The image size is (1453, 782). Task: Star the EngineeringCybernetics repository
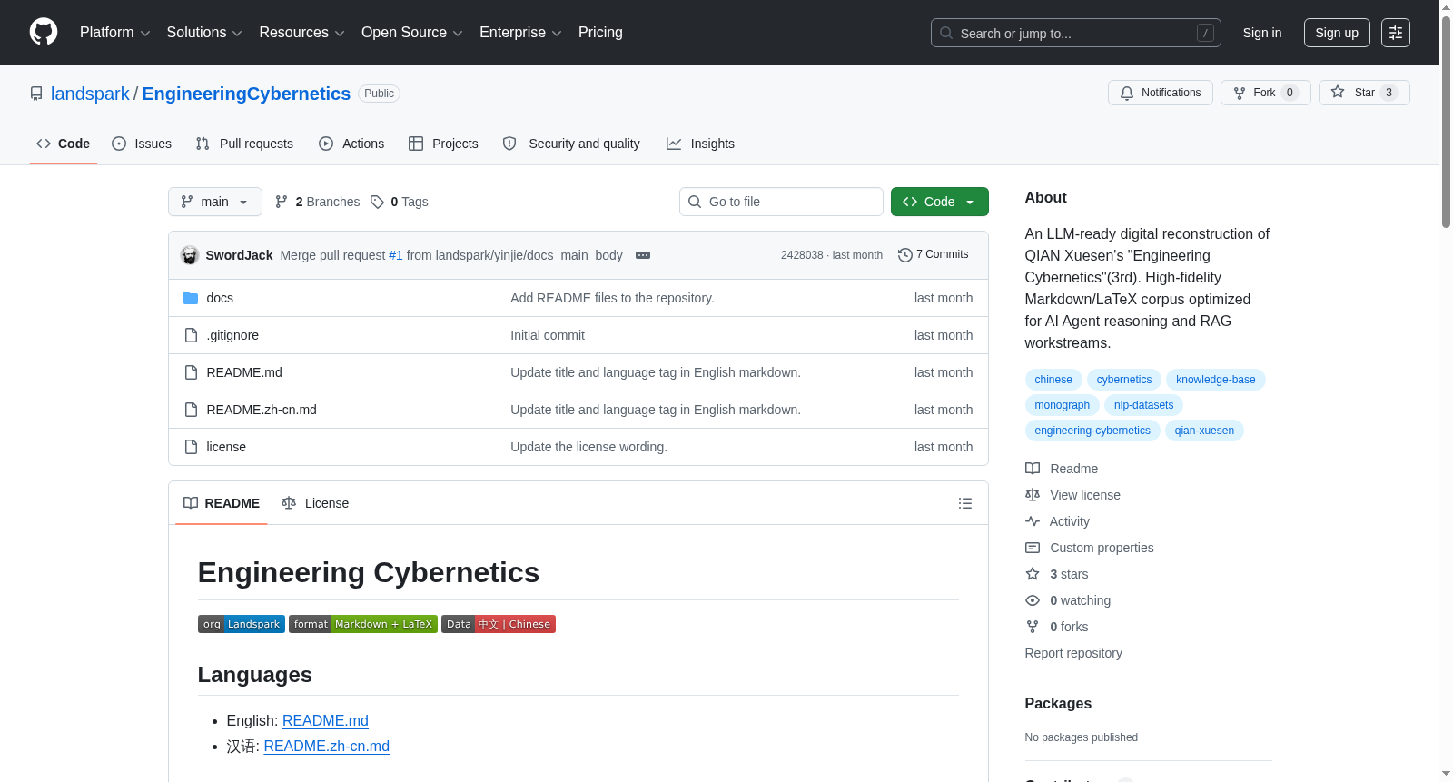coord(1364,93)
